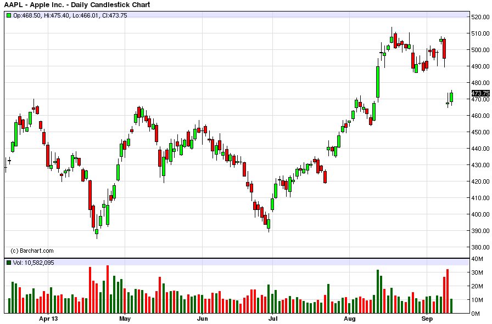The height and width of the screenshot is (324, 492).
Task: Click the 'Vol: 10,582,095' label
Action: click(x=33, y=263)
